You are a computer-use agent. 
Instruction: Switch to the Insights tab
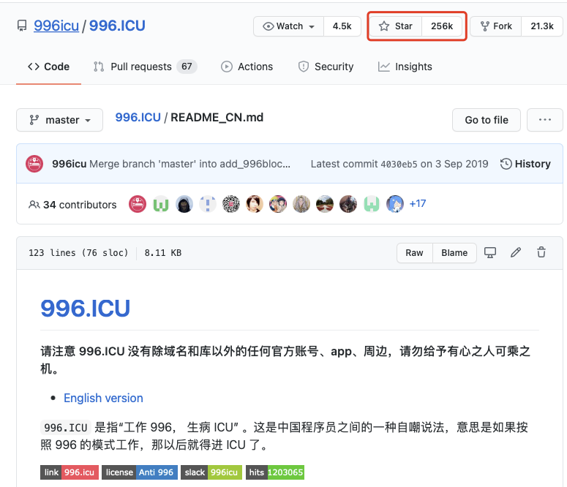pos(405,67)
